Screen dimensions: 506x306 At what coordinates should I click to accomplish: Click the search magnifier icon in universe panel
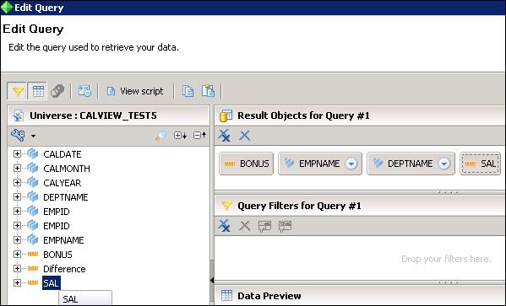click(x=161, y=136)
